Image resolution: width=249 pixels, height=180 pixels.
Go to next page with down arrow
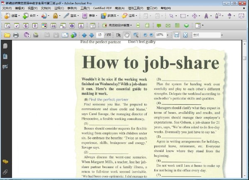(92, 35)
